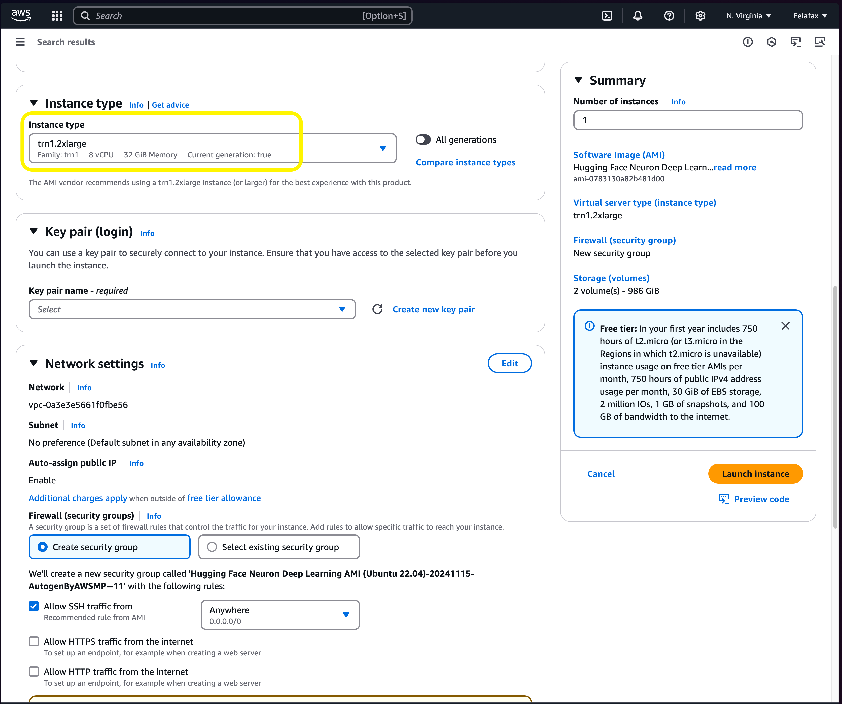The height and width of the screenshot is (704, 842).
Task: Open the N. Virginia region menu
Action: pyautogui.click(x=749, y=16)
